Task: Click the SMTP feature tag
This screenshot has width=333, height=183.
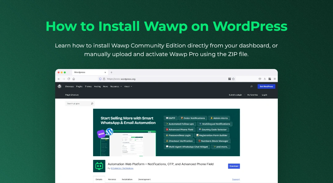Action: pos(171,118)
